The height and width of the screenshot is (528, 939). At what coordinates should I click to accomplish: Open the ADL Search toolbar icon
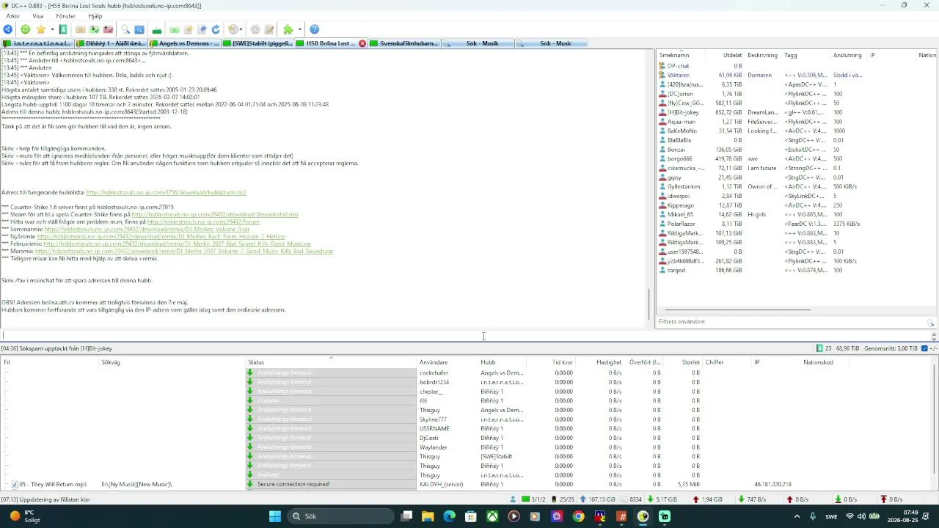(139, 29)
